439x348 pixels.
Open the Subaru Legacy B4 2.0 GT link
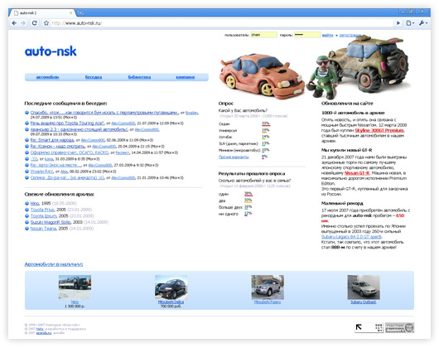351,237
